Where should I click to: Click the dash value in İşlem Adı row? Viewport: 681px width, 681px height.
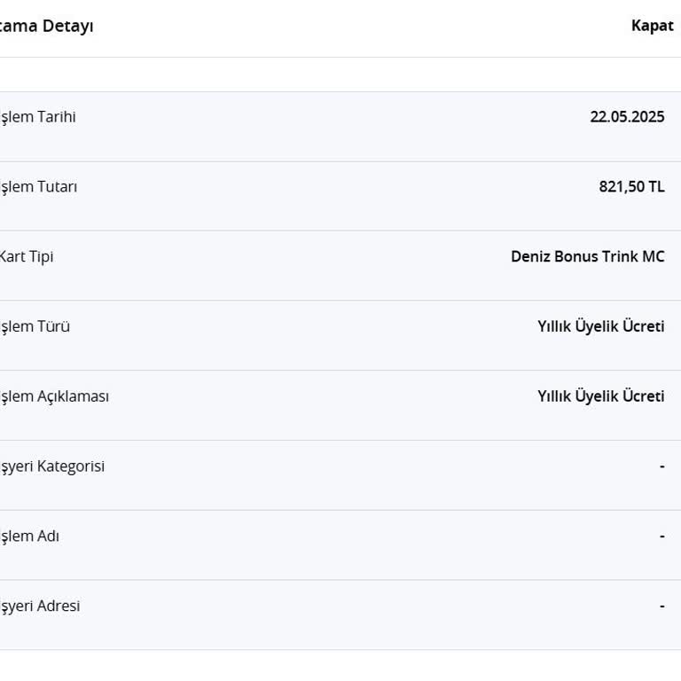(x=661, y=536)
